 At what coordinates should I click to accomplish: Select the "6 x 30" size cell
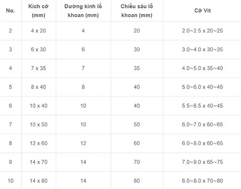38,49
